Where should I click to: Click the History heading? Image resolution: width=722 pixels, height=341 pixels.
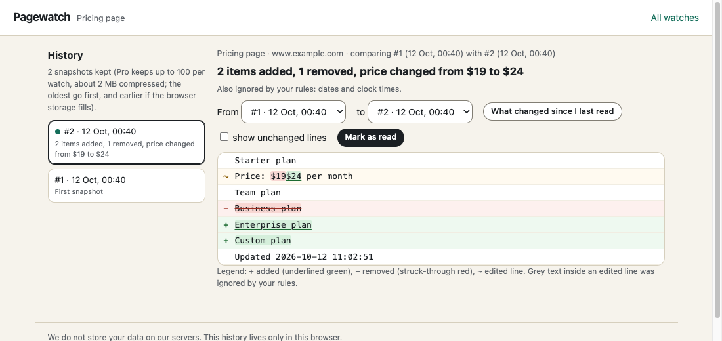tap(66, 55)
